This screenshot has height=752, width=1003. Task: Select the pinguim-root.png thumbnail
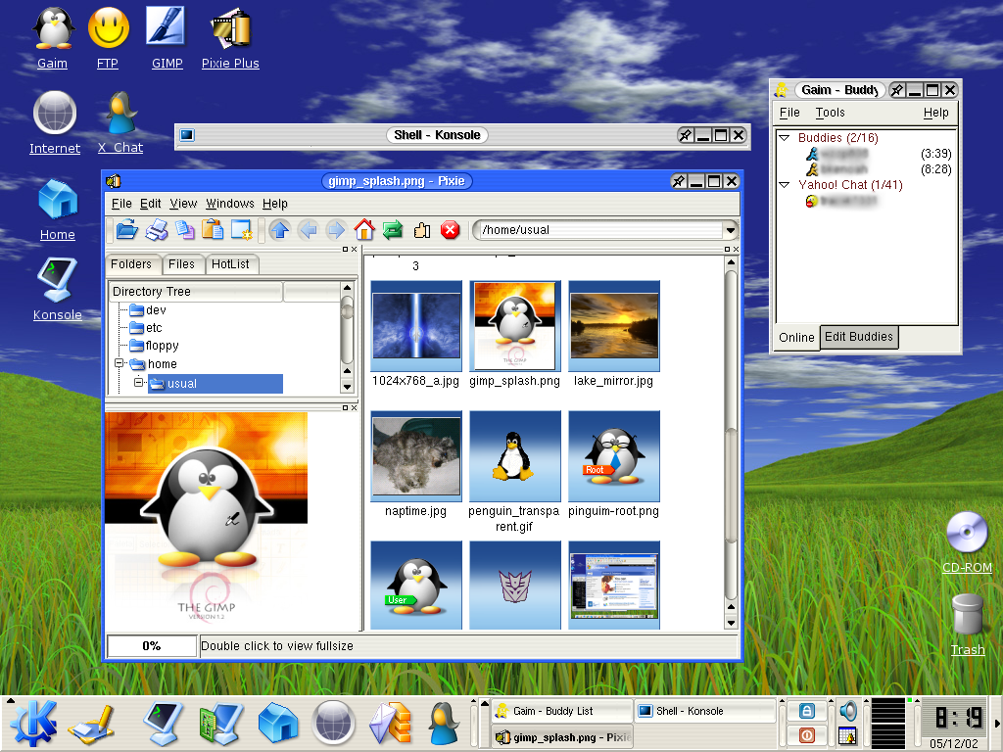613,456
